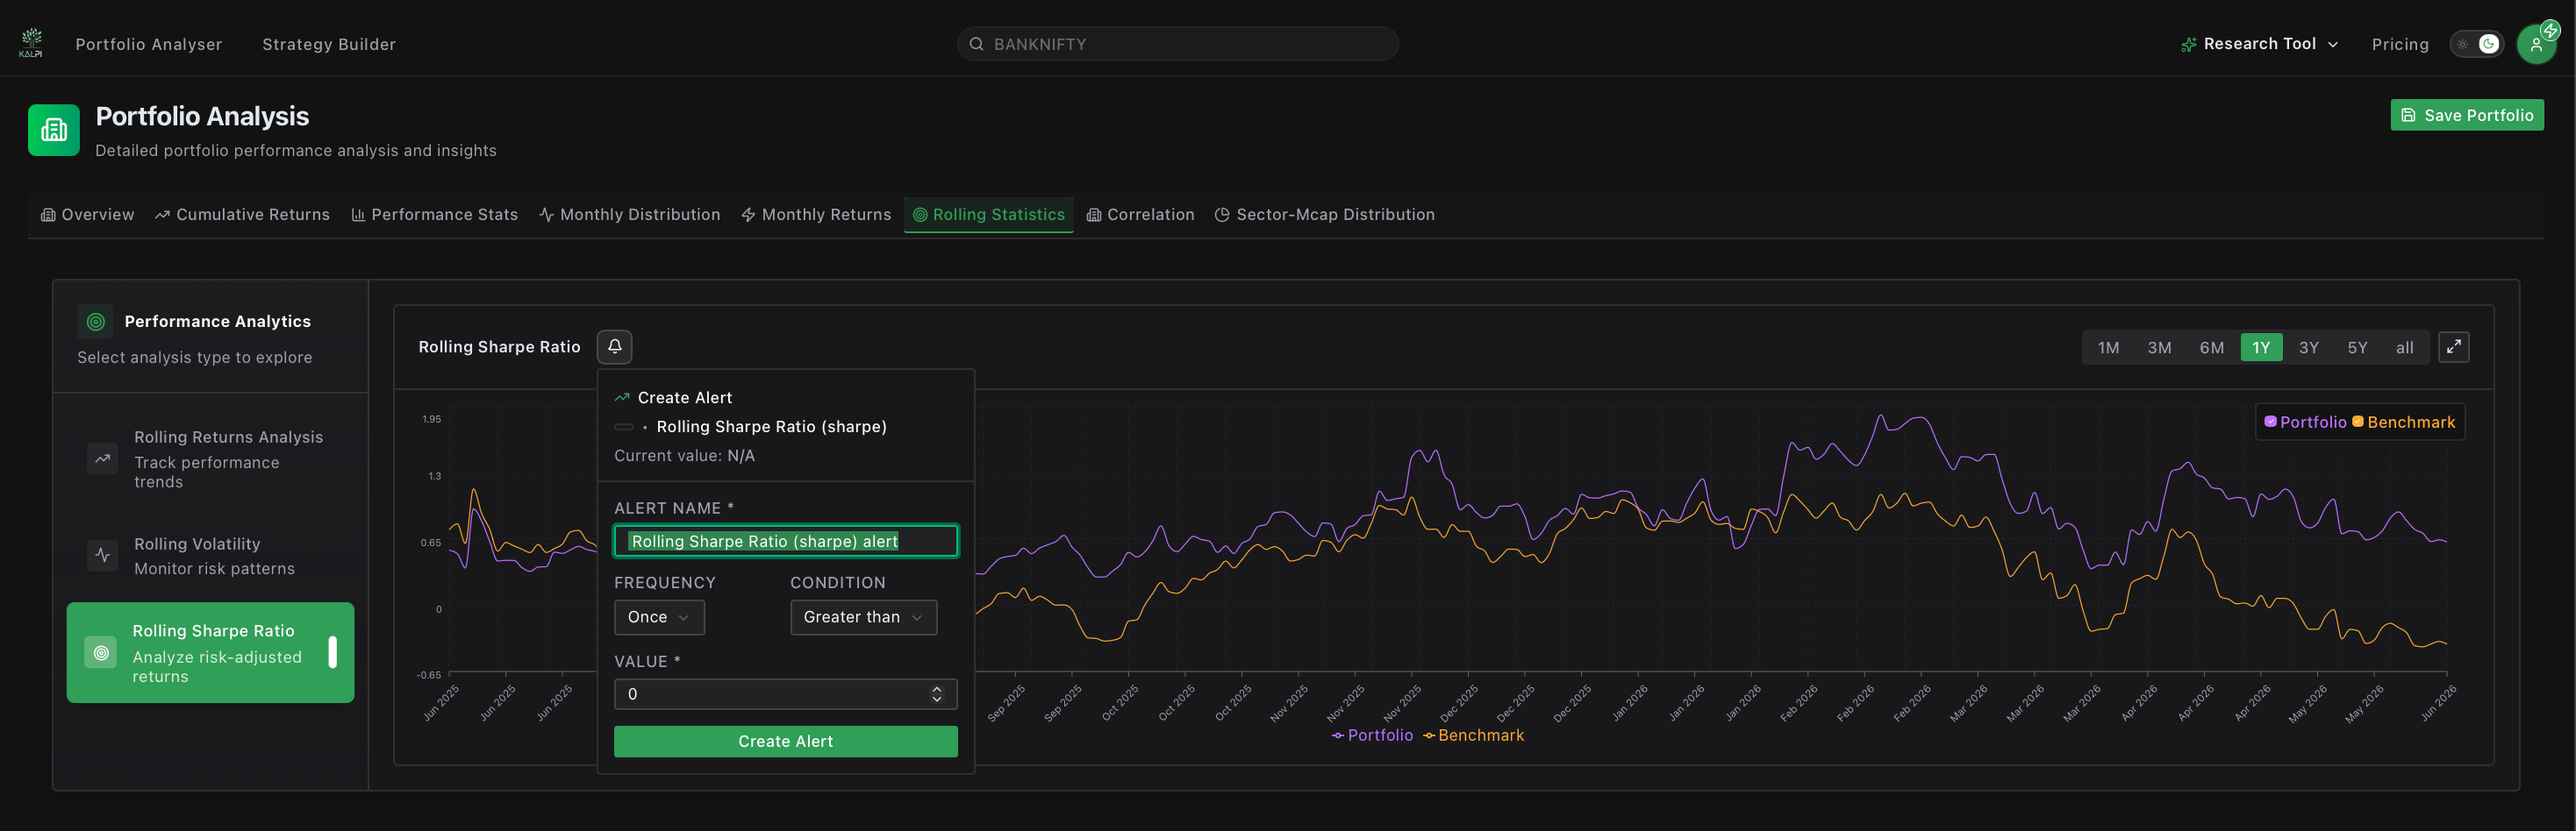
Task: Click the Value input field
Action: click(x=785, y=694)
